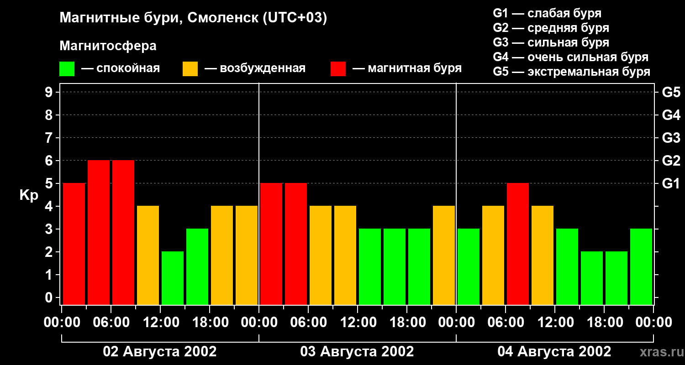
Task: Click the green 'спокойная' legend swatch
Action: tap(67, 69)
